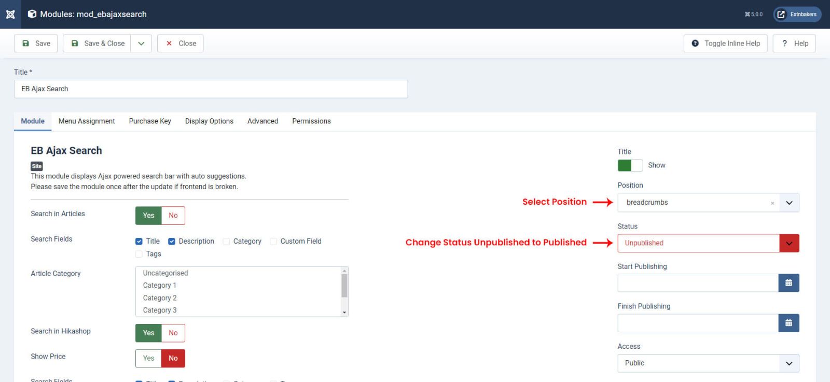Click the Save button
The width and height of the screenshot is (830, 382).
click(x=36, y=44)
